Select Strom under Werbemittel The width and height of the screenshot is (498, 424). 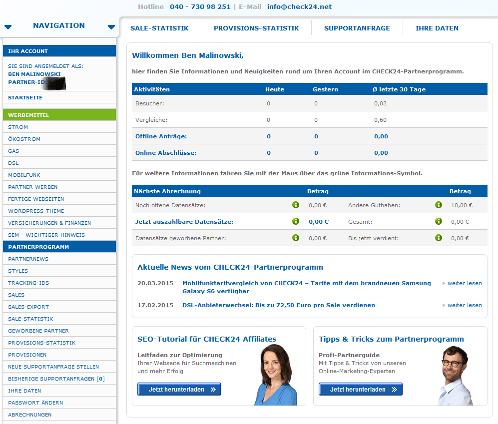59,127
